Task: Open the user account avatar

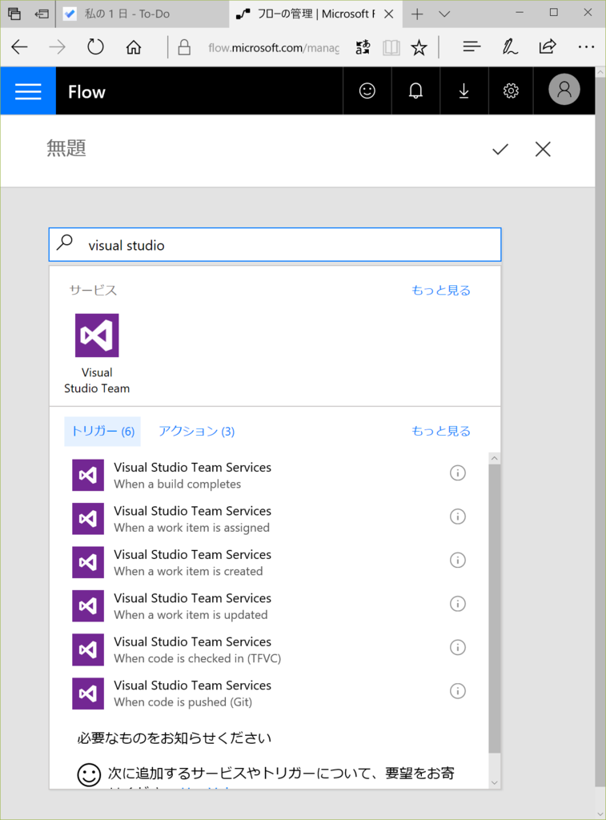Action: point(564,90)
